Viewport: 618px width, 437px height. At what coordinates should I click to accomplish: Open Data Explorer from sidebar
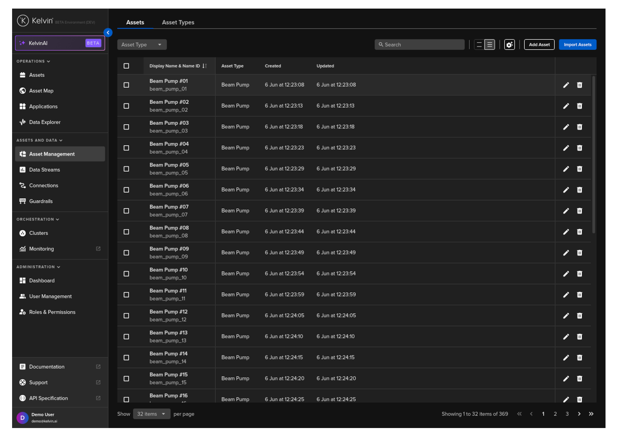pos(44,123)
